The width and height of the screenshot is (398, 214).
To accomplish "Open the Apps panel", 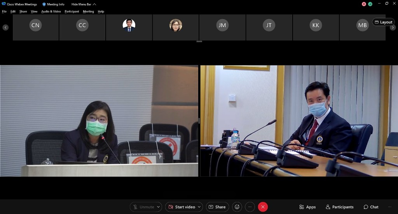I will click(x=307, y=207).
